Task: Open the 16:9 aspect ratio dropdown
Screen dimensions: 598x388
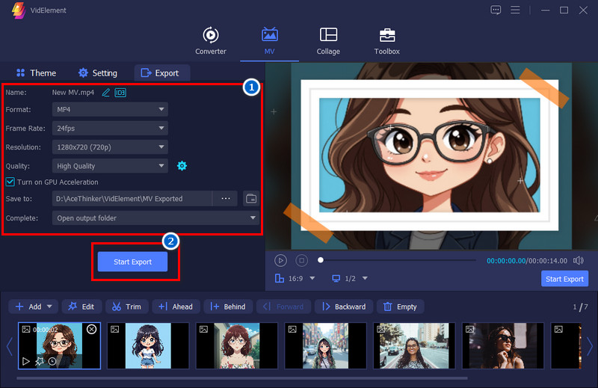Action: coord(295,279)
